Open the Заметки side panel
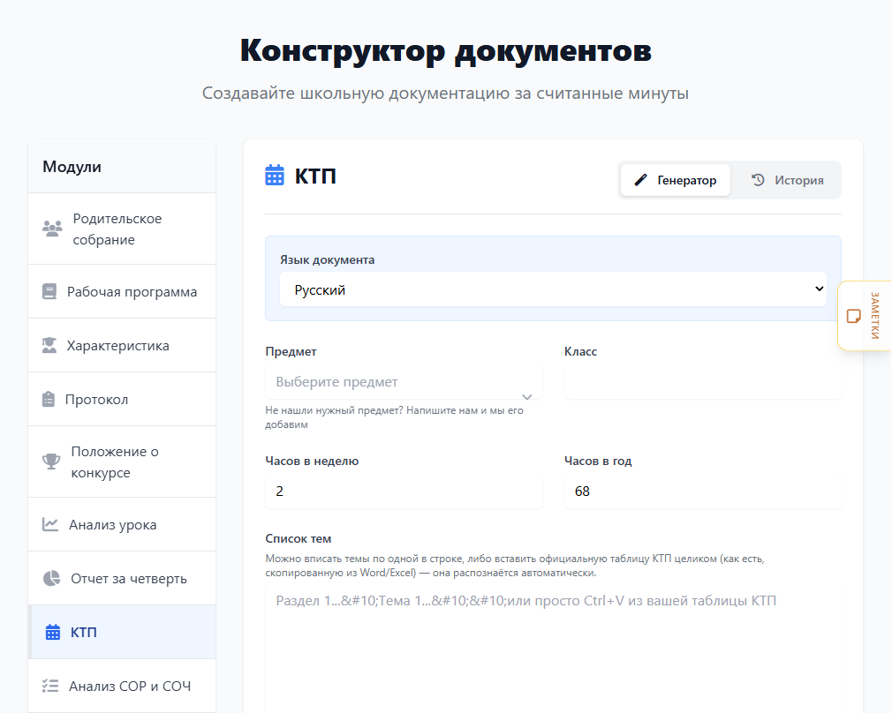This screenshot has width=892, height=713. (865, 316)
